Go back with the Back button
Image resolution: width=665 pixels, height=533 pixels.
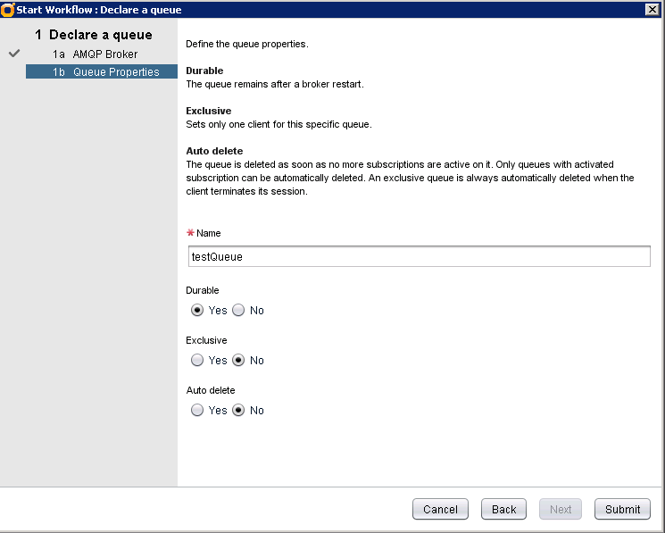coord(503,509)
